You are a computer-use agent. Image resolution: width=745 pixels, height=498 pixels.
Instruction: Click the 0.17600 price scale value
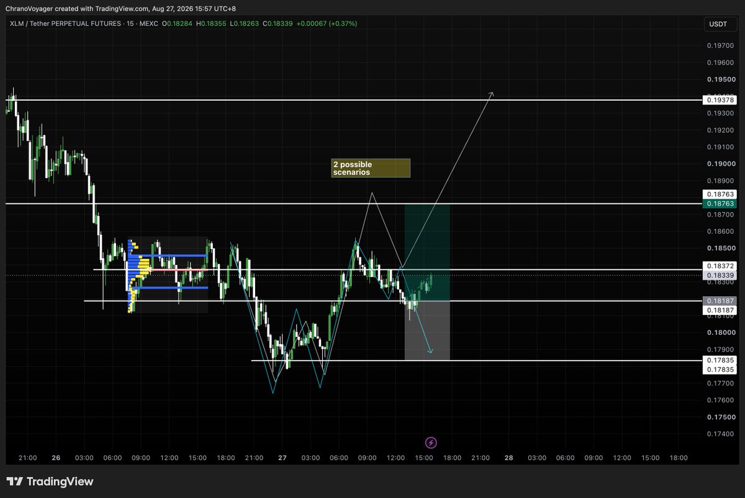click(720, 400)
